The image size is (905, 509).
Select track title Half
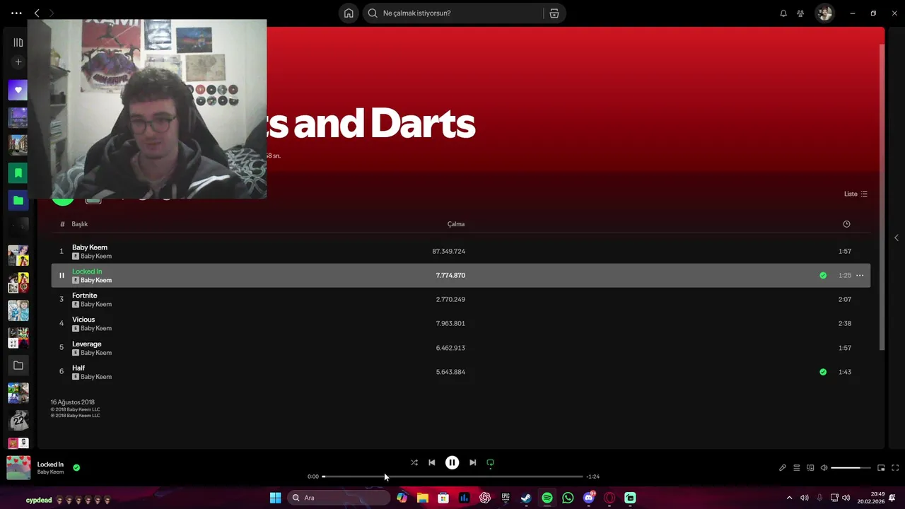pyautogui.click(x=78, y=368)
